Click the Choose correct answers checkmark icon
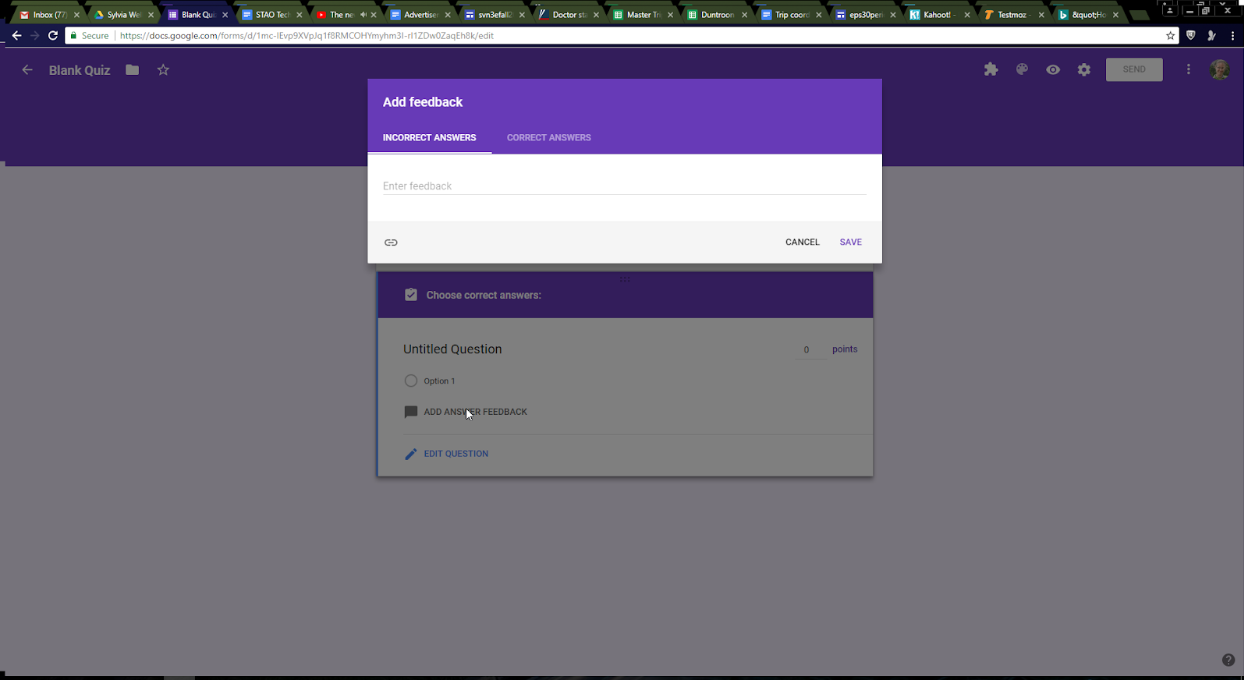Screen dimensions: 1248x680 (x=411, y=295)
